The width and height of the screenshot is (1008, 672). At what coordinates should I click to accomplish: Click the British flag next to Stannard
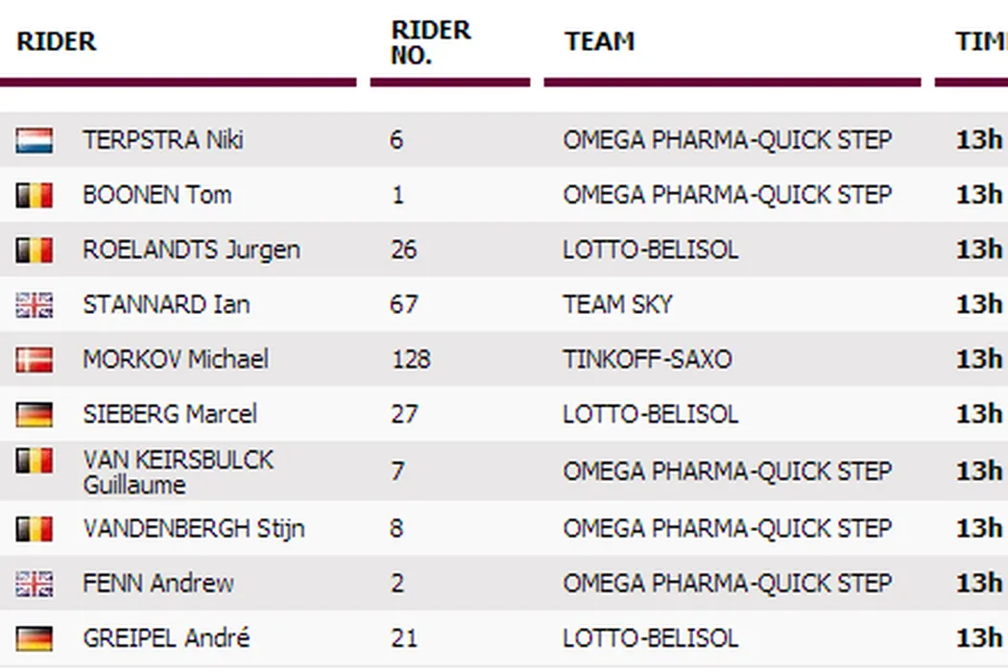click(35, 305)
